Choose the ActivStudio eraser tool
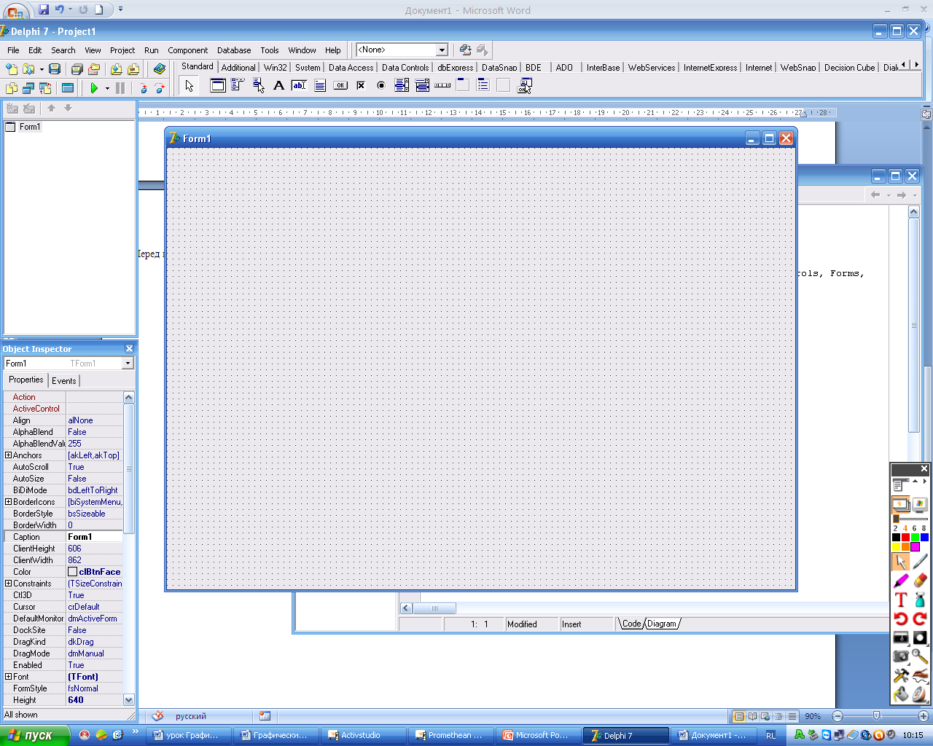 [920, 581]
